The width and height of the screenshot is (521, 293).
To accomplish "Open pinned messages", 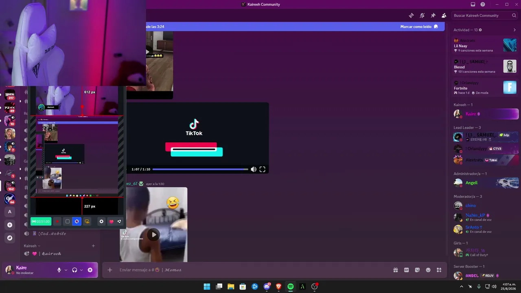I will click(x=433, y=15).
